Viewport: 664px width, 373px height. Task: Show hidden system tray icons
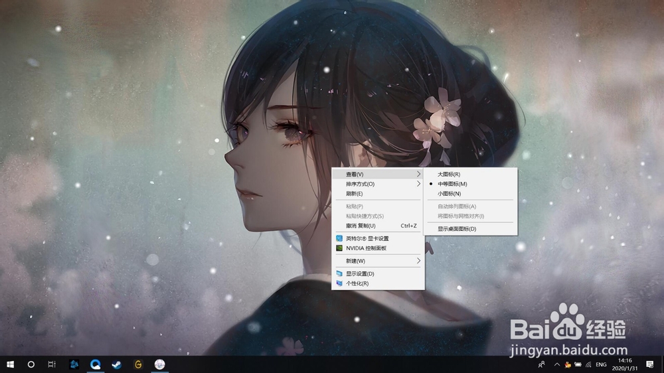click(x=557, y=364)
